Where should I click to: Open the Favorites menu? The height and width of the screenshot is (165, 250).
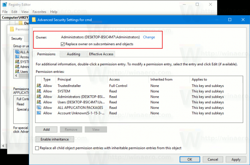pyautogui.click(x=39, y=12)
